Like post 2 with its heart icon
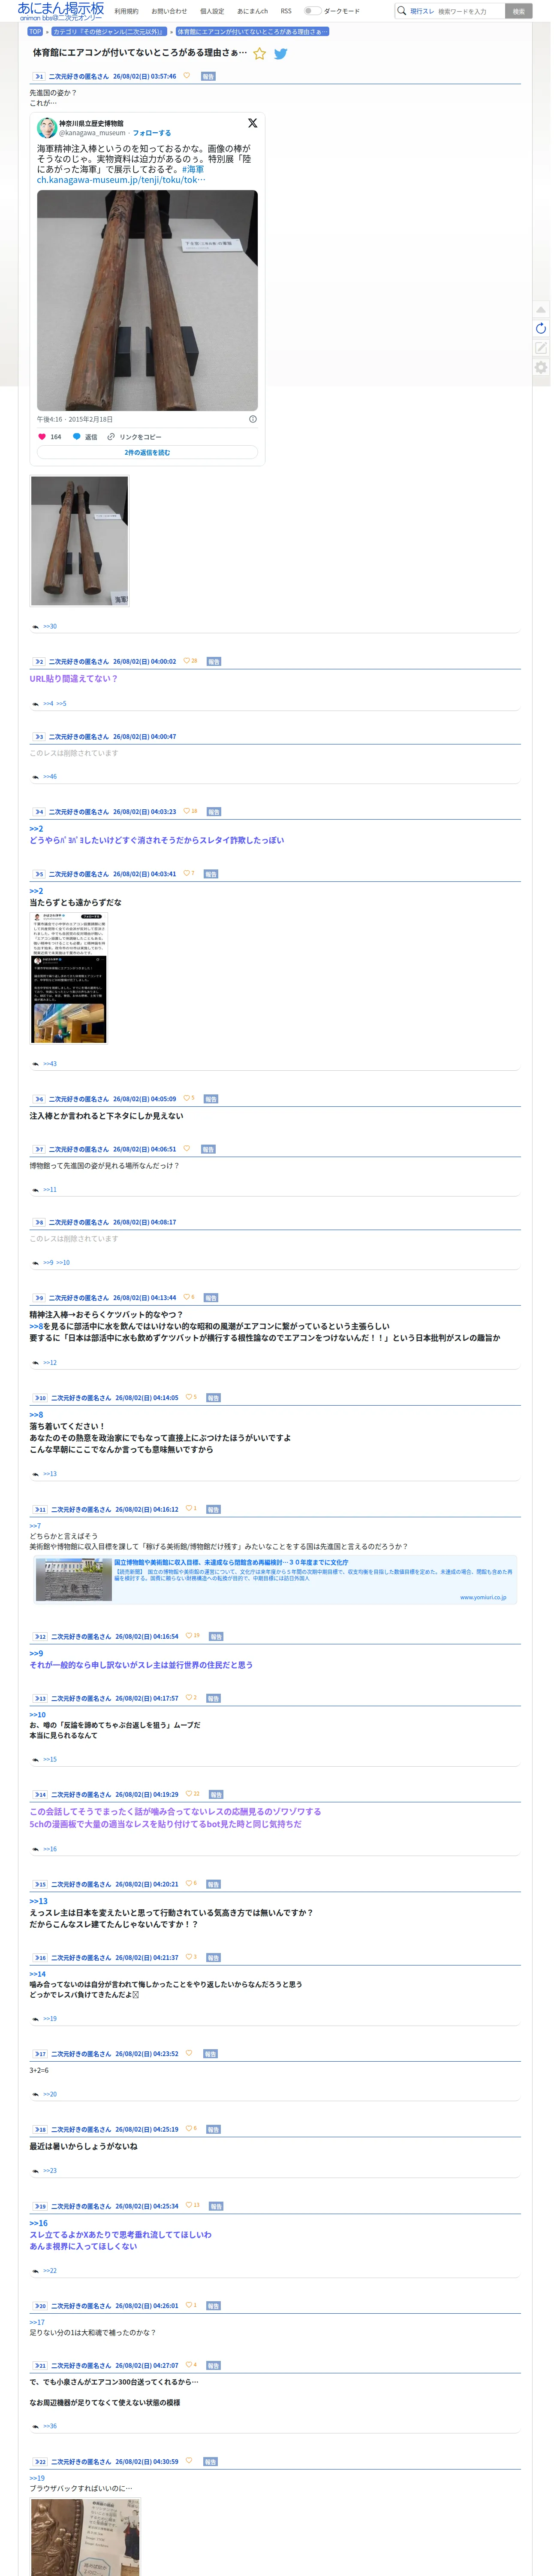This screenshot has height=2576, width=554. (x=187, y=661)
